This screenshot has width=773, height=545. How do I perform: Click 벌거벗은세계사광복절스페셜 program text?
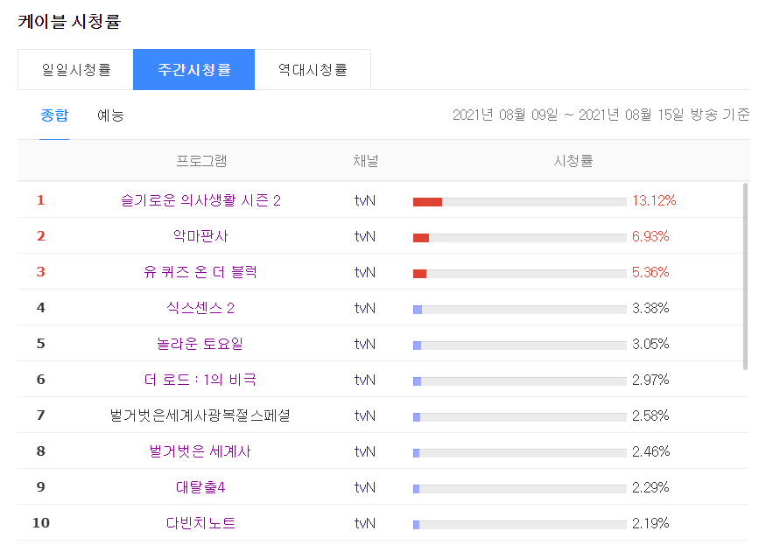(x=200, y=416)
